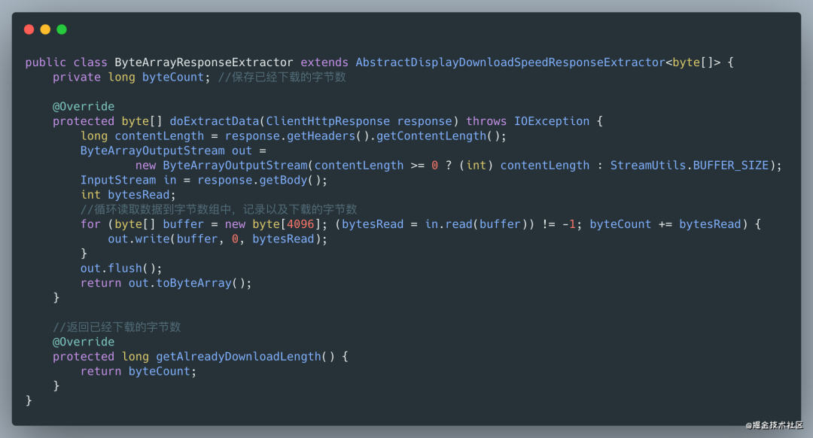
Task: Click the 'for' keyword
Action: point(90,224)
